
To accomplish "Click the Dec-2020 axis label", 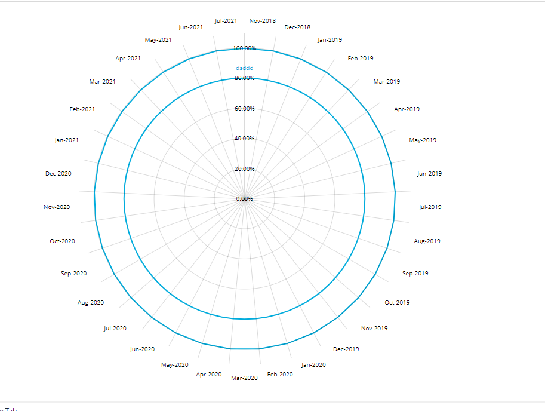I will [x=58, y=173].
